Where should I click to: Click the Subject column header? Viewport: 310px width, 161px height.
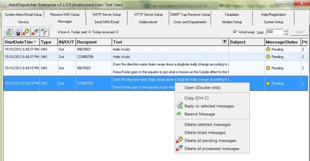(x=246, y=42)
